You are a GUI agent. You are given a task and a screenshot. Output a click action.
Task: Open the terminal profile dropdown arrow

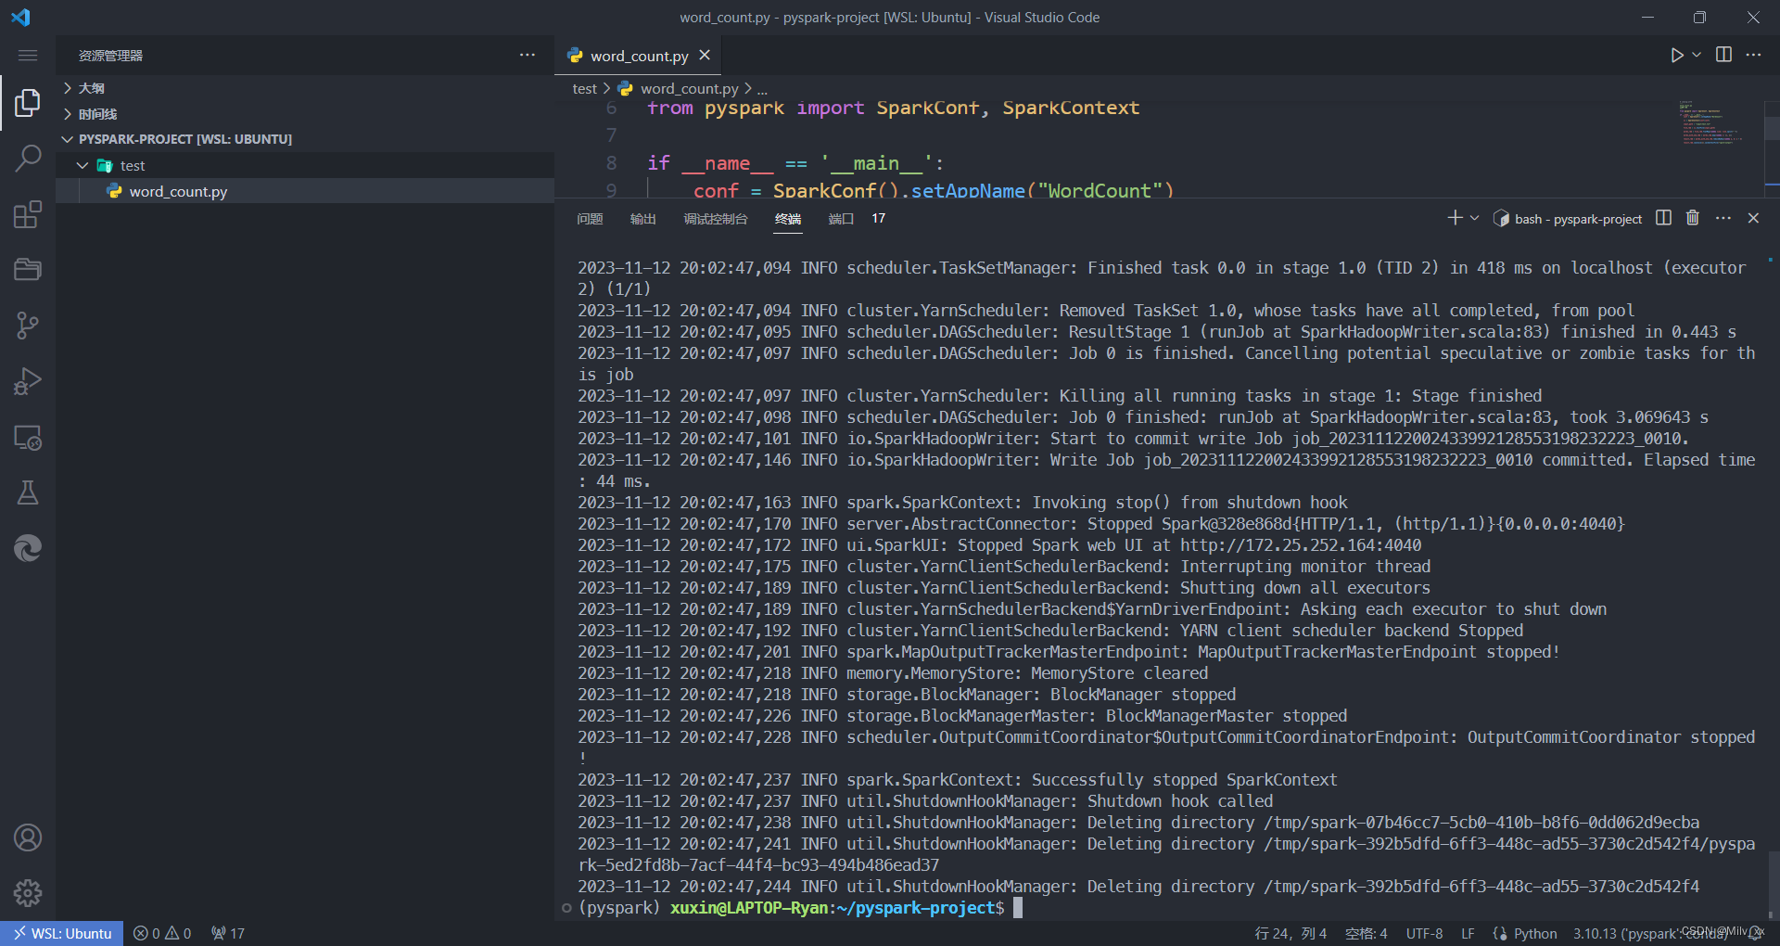point(1474,218)
